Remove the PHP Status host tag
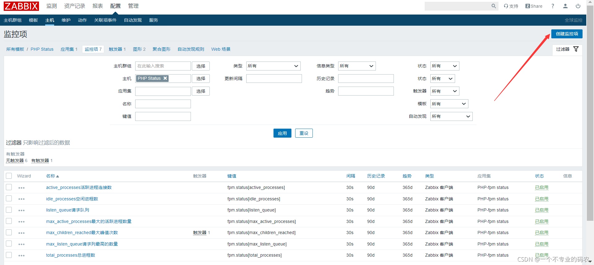594x265 pixels. (x=165, y=78)
